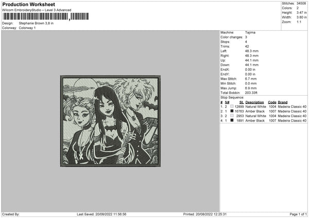Click the Zoom value 1:1
The height and width of the screenshot is (218, 309).
(299, 22)
